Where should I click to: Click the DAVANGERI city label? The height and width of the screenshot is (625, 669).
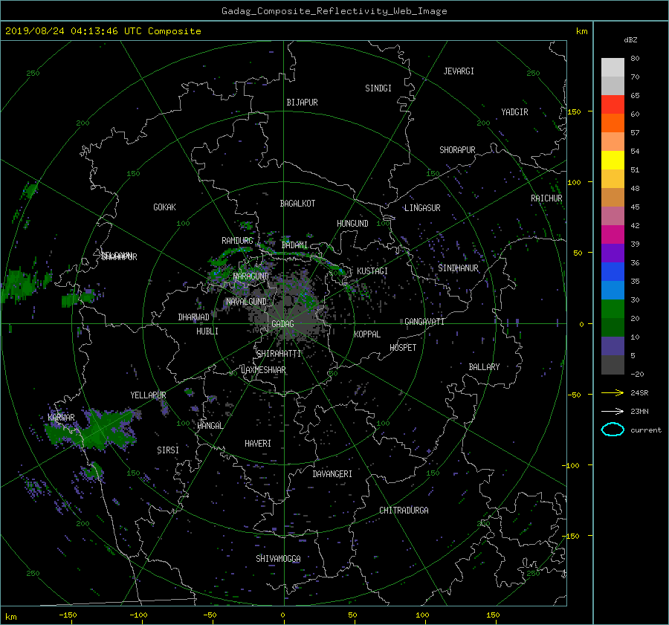[332, 474]
